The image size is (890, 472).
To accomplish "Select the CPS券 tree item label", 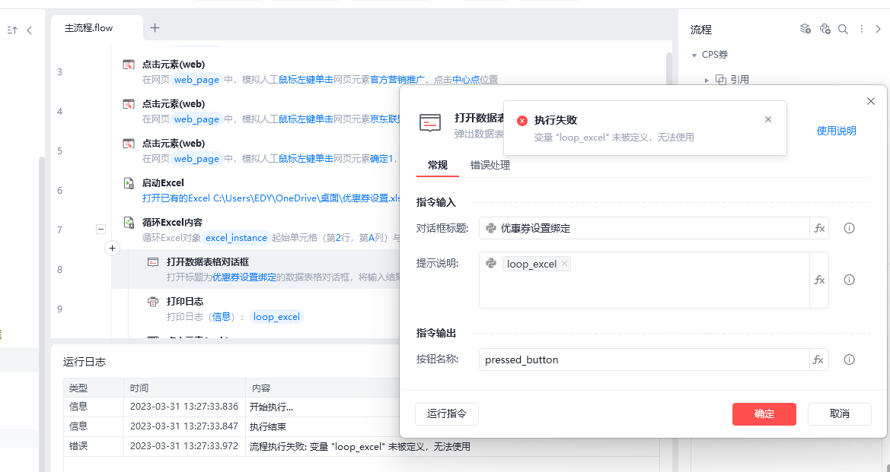I will (x=715, y=55).
